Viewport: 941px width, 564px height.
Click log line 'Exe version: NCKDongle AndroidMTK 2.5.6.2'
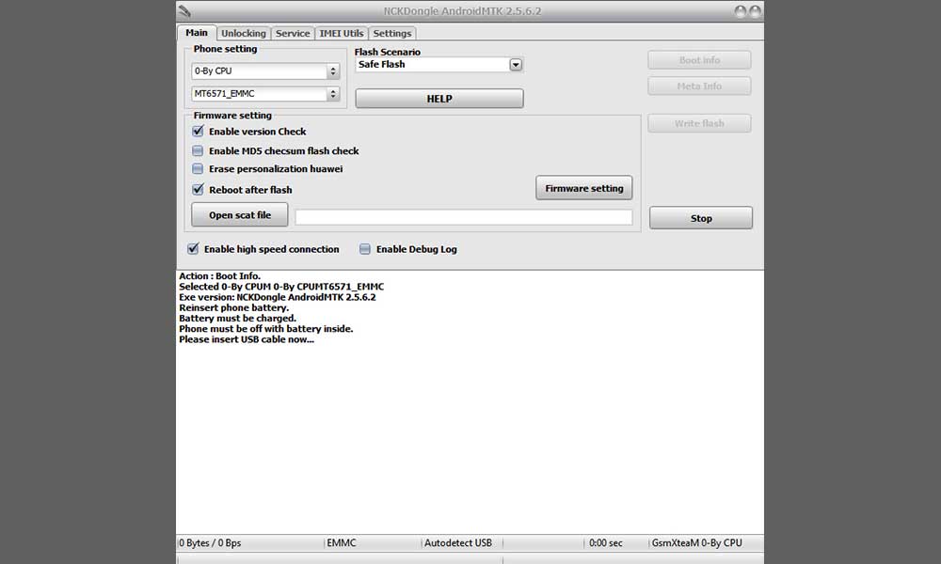[x=278, y=297]
